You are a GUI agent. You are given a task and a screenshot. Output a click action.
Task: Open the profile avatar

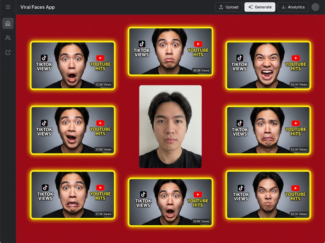315,7
